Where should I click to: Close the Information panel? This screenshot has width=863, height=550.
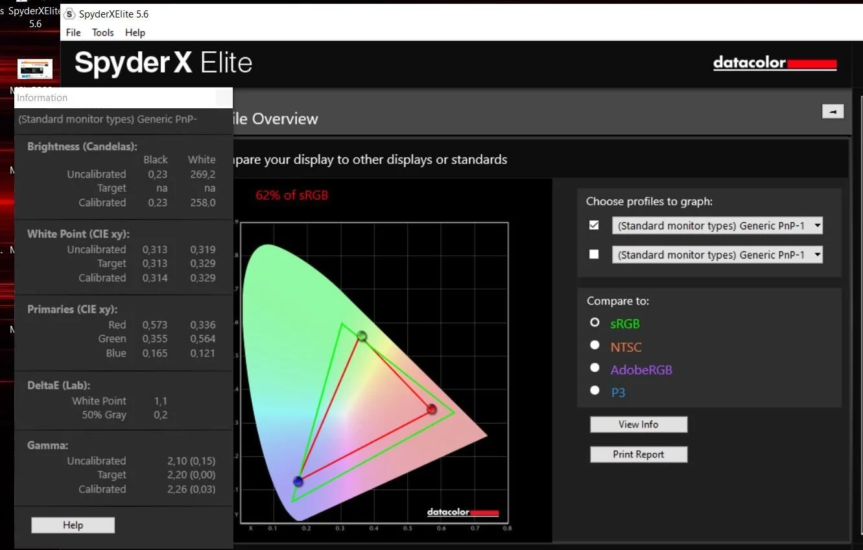[223, 98]
